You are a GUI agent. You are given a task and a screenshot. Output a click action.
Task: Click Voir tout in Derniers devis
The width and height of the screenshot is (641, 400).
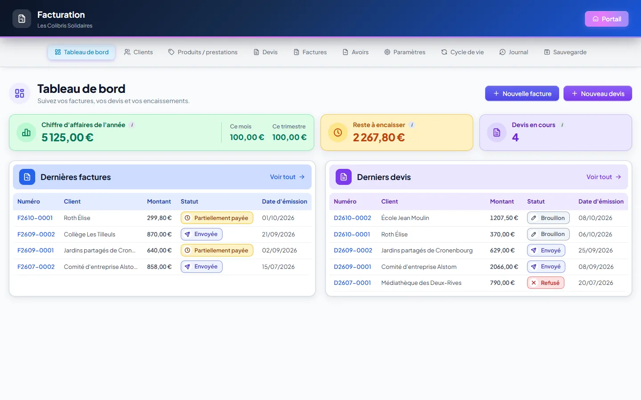click(x=604, y=177)
